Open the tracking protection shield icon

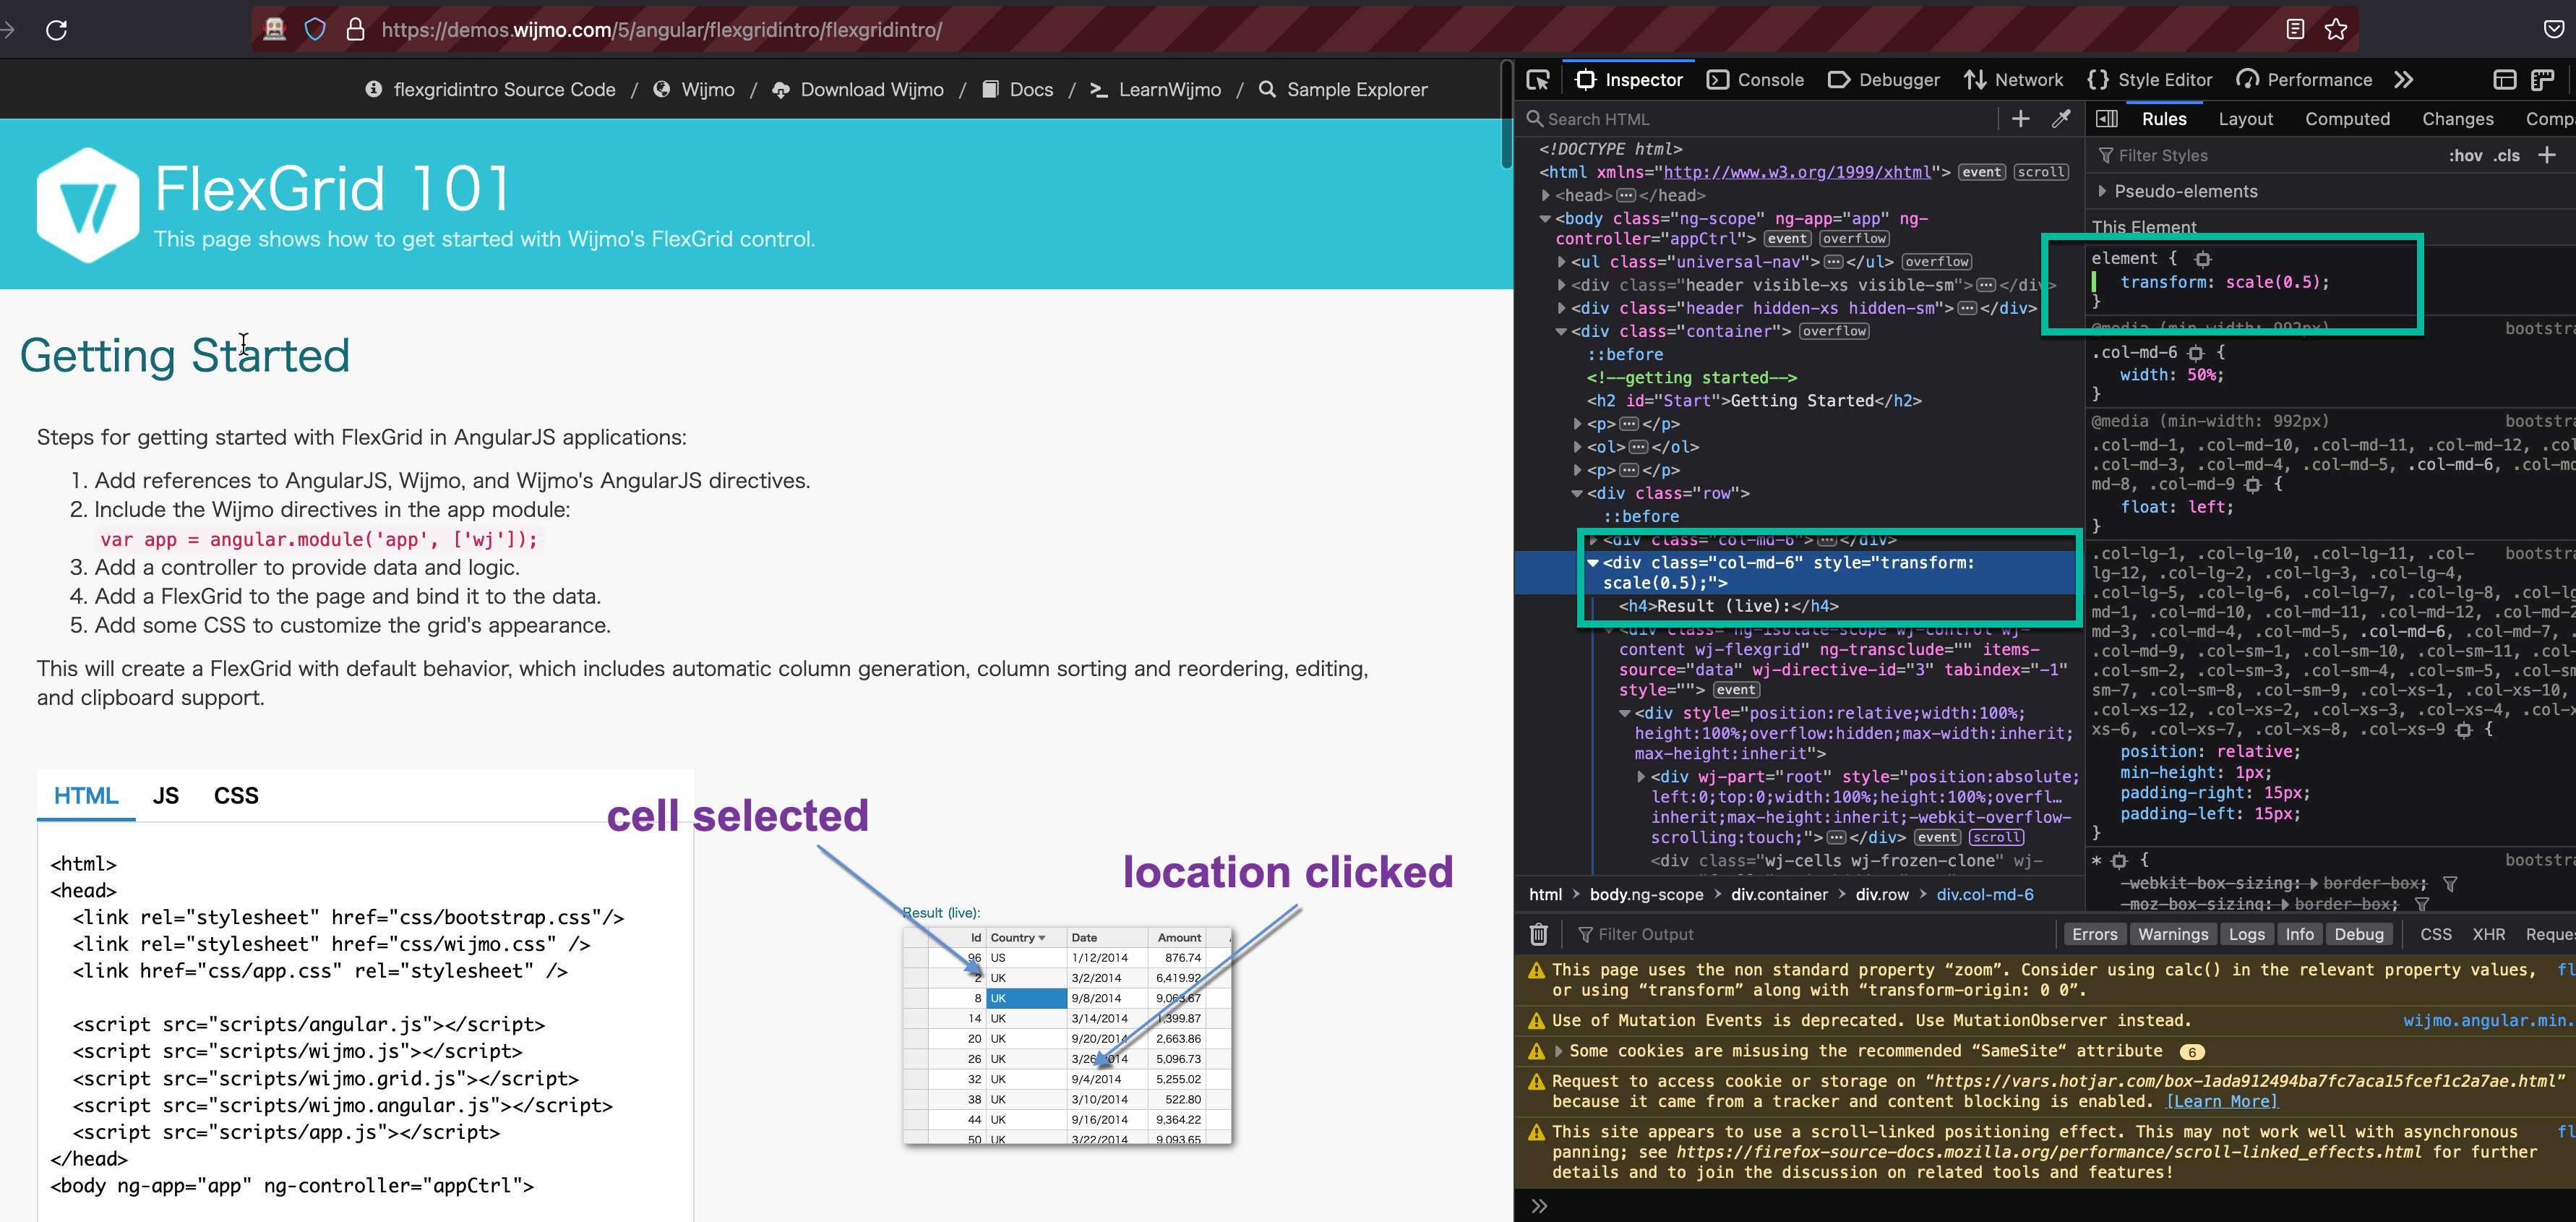click(x=315, y=30)
